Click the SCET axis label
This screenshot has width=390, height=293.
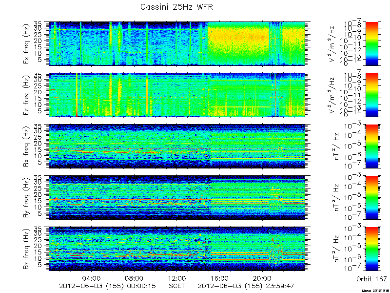177,286
